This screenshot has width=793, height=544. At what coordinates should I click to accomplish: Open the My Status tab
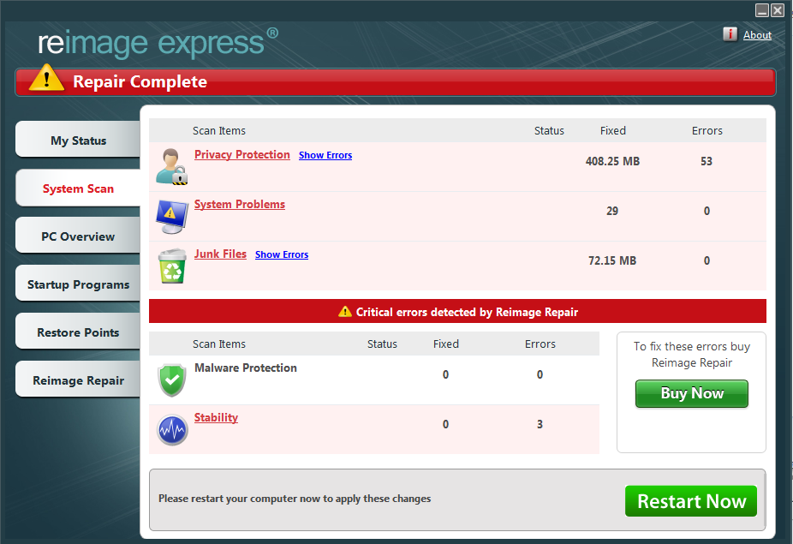click(x=78, y=140)
